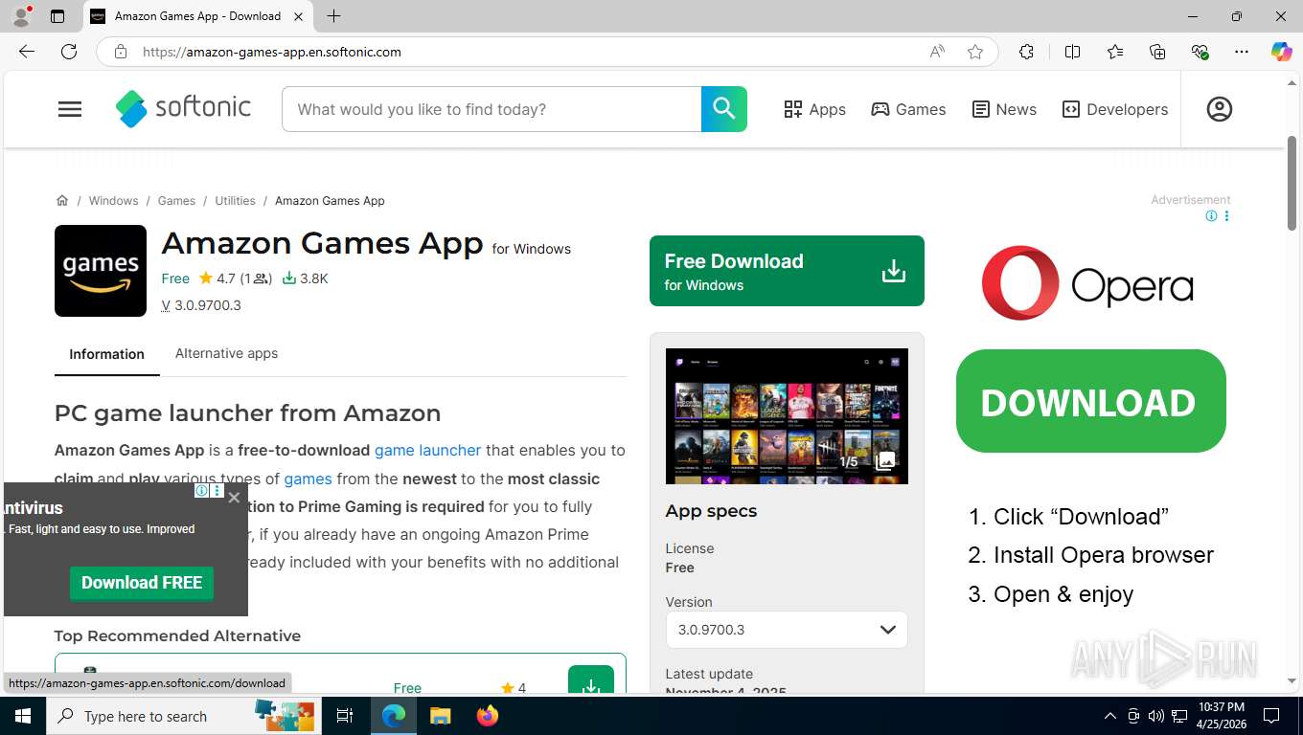Screen dimensions: 1303x735
Task: Click in the Softonic search field
Action: (491, 109)
